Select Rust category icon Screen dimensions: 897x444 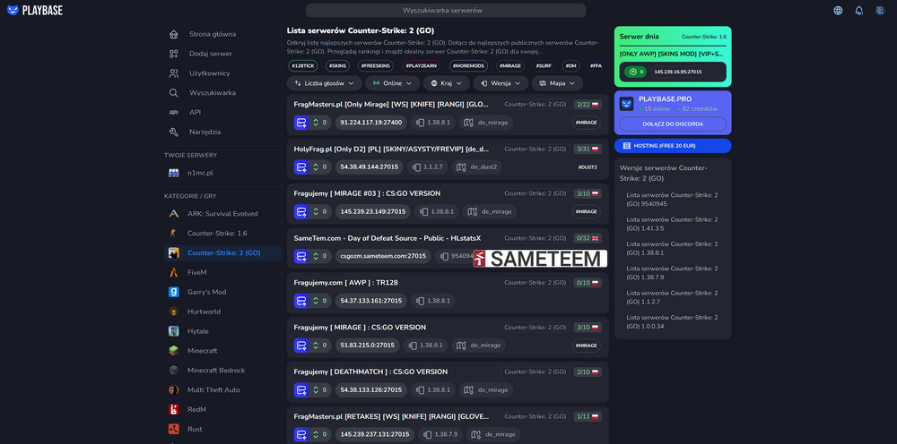click(x=174, y=429)
